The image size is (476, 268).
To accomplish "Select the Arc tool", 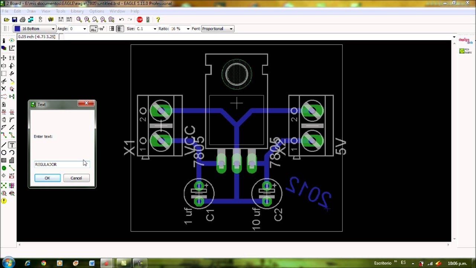I will (12, 153).
